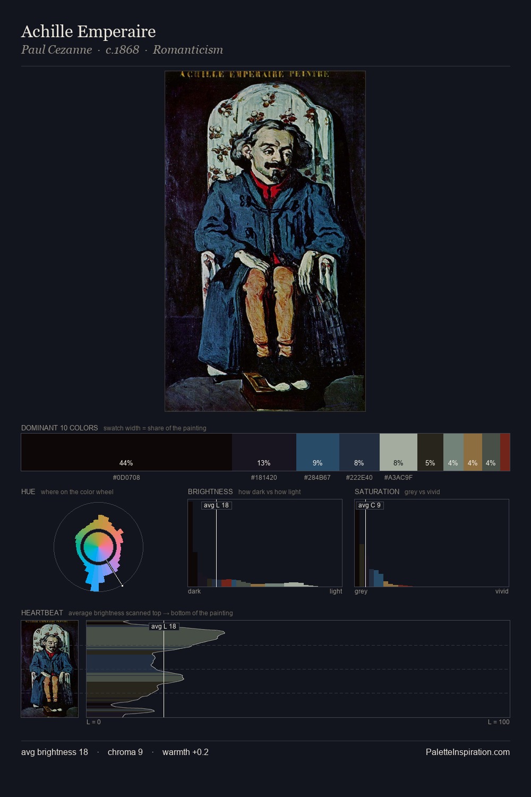Viewport: 531px width, 797px height.
Task: Click the 'HUE' section heading
Action: pos(28,491)
